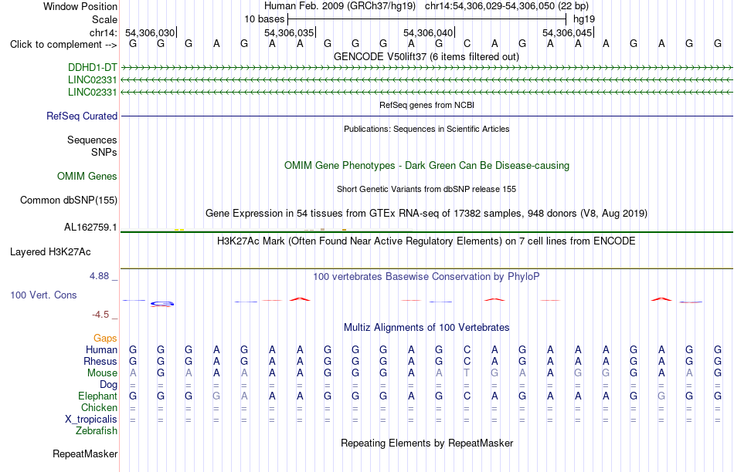Click 'Human Feb. 2009 (GRCh37/hg19)' header text

tap(340, 6)
